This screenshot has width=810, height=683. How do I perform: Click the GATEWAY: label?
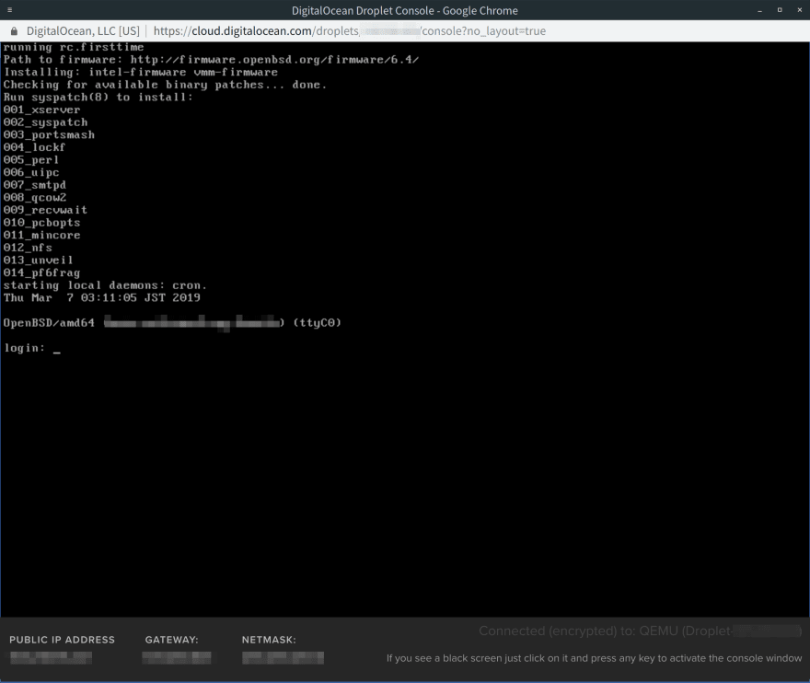171,640
